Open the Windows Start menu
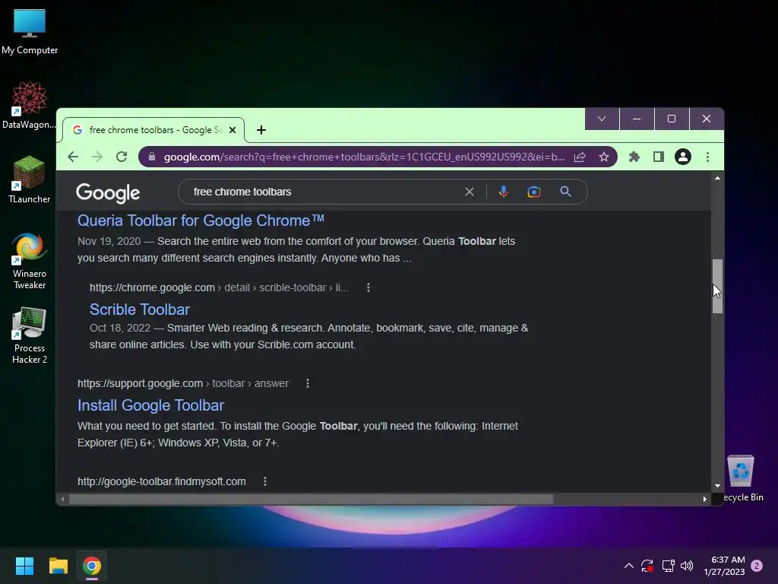The image size is (778, 584). click(x=24, y=566)
